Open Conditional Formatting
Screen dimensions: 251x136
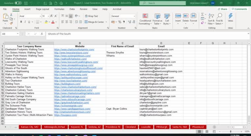tap(145, 19)
